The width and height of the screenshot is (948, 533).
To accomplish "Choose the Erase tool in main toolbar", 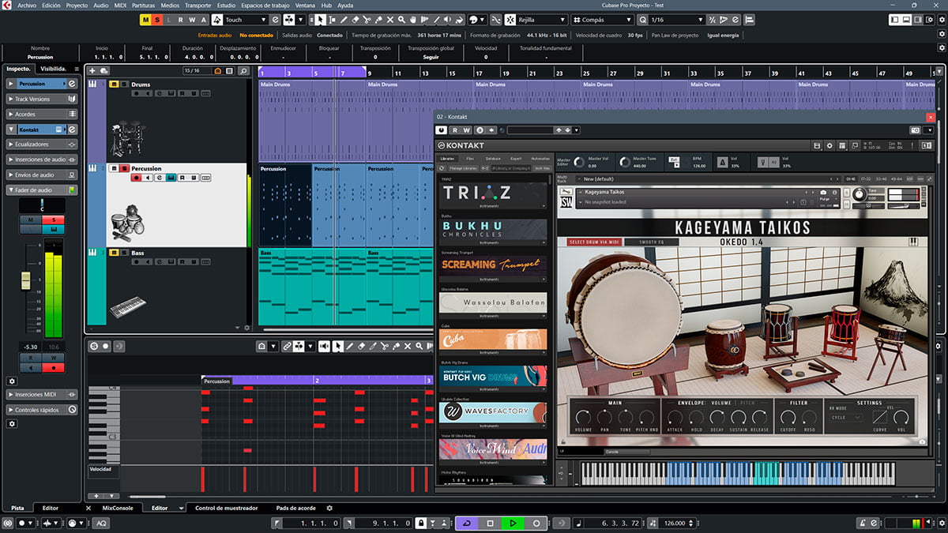I will pyautogui.click(x=355, y=20).
